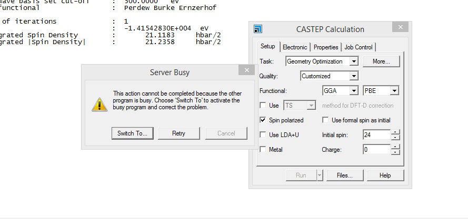This screenshot has width=468, height=219.
Task: Click the Server Busy dialog title
Action: pos(170,72)
